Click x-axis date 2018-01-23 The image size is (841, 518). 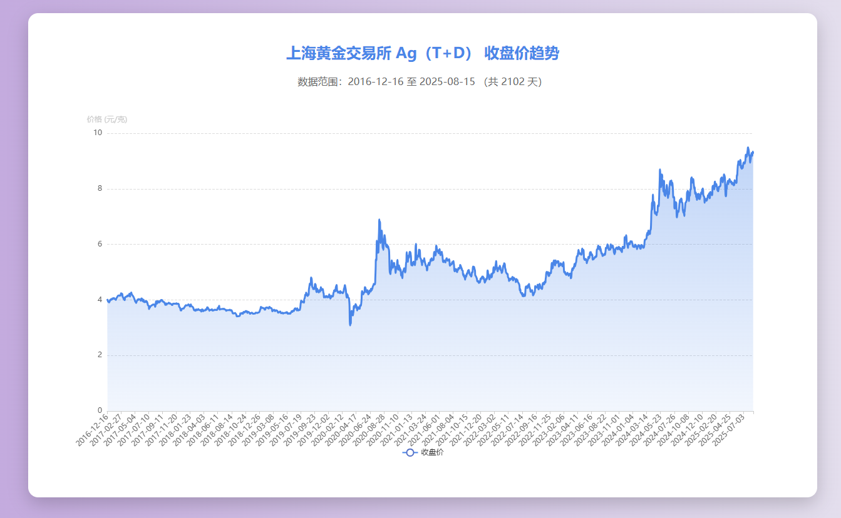(x=175, y=430)
